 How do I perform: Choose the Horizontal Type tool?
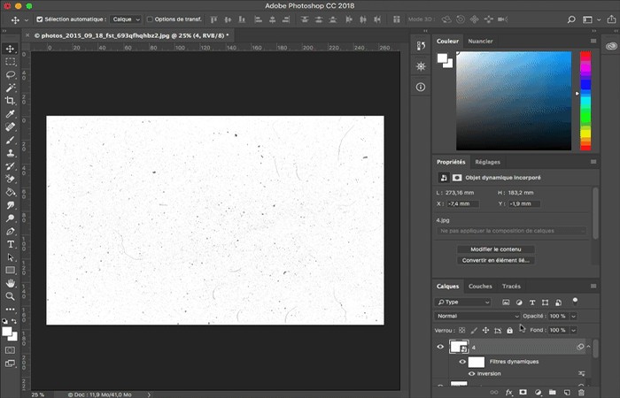pos(11,244)
